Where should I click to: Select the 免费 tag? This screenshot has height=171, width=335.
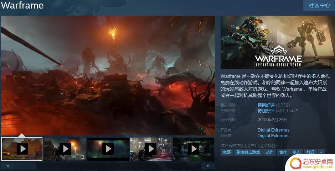coord(227,152)
